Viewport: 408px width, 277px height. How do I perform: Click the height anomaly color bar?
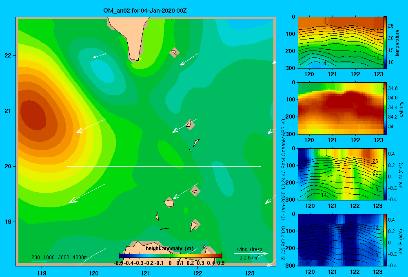click(x=170, y=256)
